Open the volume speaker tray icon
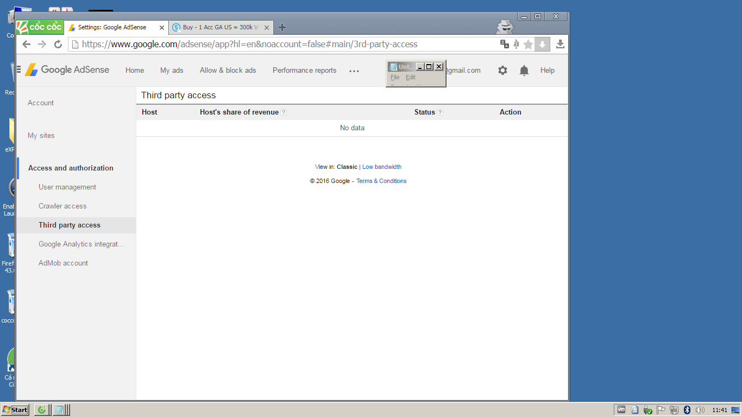This screenshot has width=742, height=417. 700,410
